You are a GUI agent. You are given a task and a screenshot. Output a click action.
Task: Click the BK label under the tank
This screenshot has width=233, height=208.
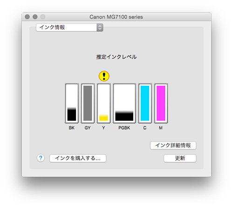[72, 128]
